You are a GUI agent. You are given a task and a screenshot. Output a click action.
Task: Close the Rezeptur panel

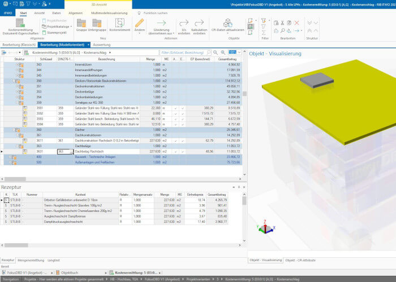pos(244,187)
